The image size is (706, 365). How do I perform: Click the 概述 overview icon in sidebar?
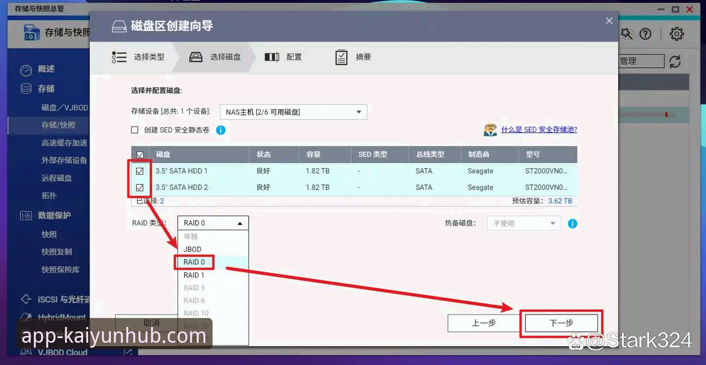pos(26,70)
